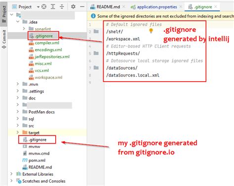Expand External Libraries node
Image resolution: width=234 pixels, height=186 pixels.
[x=11, y=174]
